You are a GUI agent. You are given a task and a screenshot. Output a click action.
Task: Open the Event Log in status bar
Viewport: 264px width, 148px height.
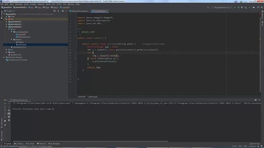[255, 143]
